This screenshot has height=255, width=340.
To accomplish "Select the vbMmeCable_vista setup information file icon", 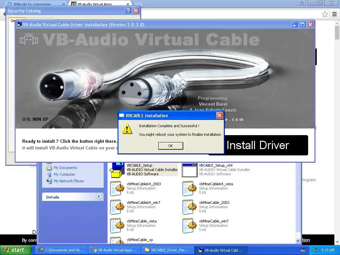I will [x=117, y=225].
